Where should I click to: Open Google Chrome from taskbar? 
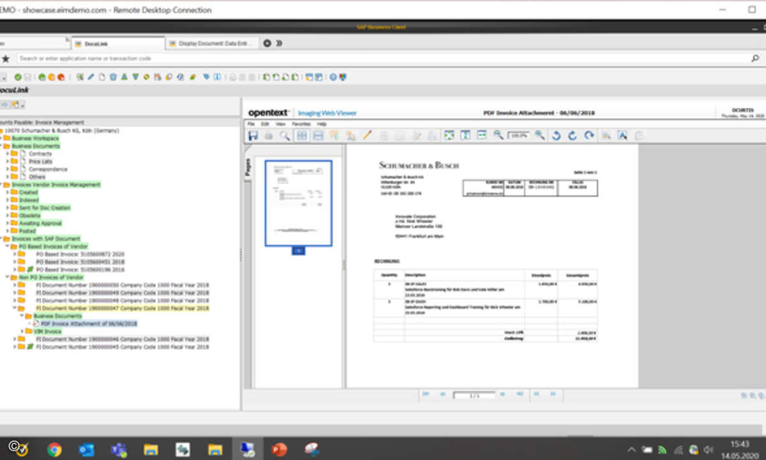coord(54,450)
